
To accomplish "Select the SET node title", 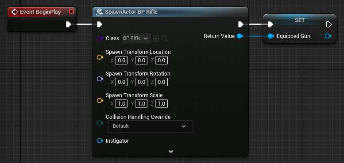I will [x=300, y=20].
